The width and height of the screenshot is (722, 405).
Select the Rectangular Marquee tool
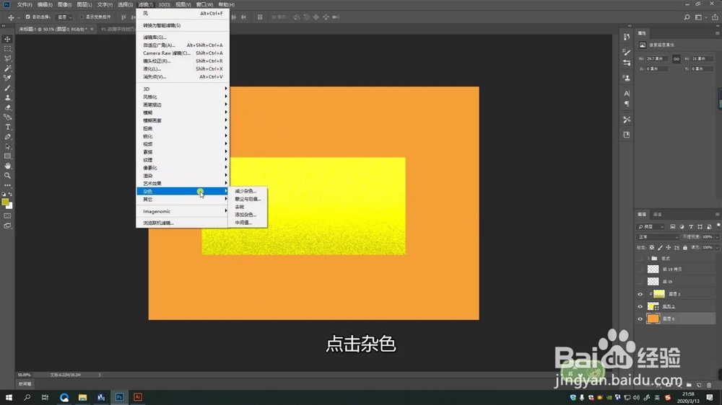pos(7,49)
